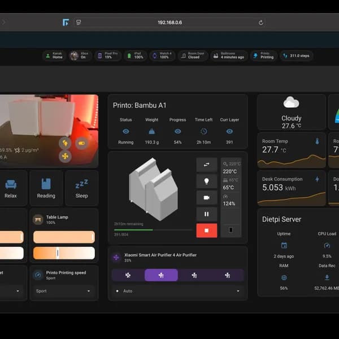Stop the print with the red button
The height and width of the screenshot is (339, 339).
click(x=207, y=231)
